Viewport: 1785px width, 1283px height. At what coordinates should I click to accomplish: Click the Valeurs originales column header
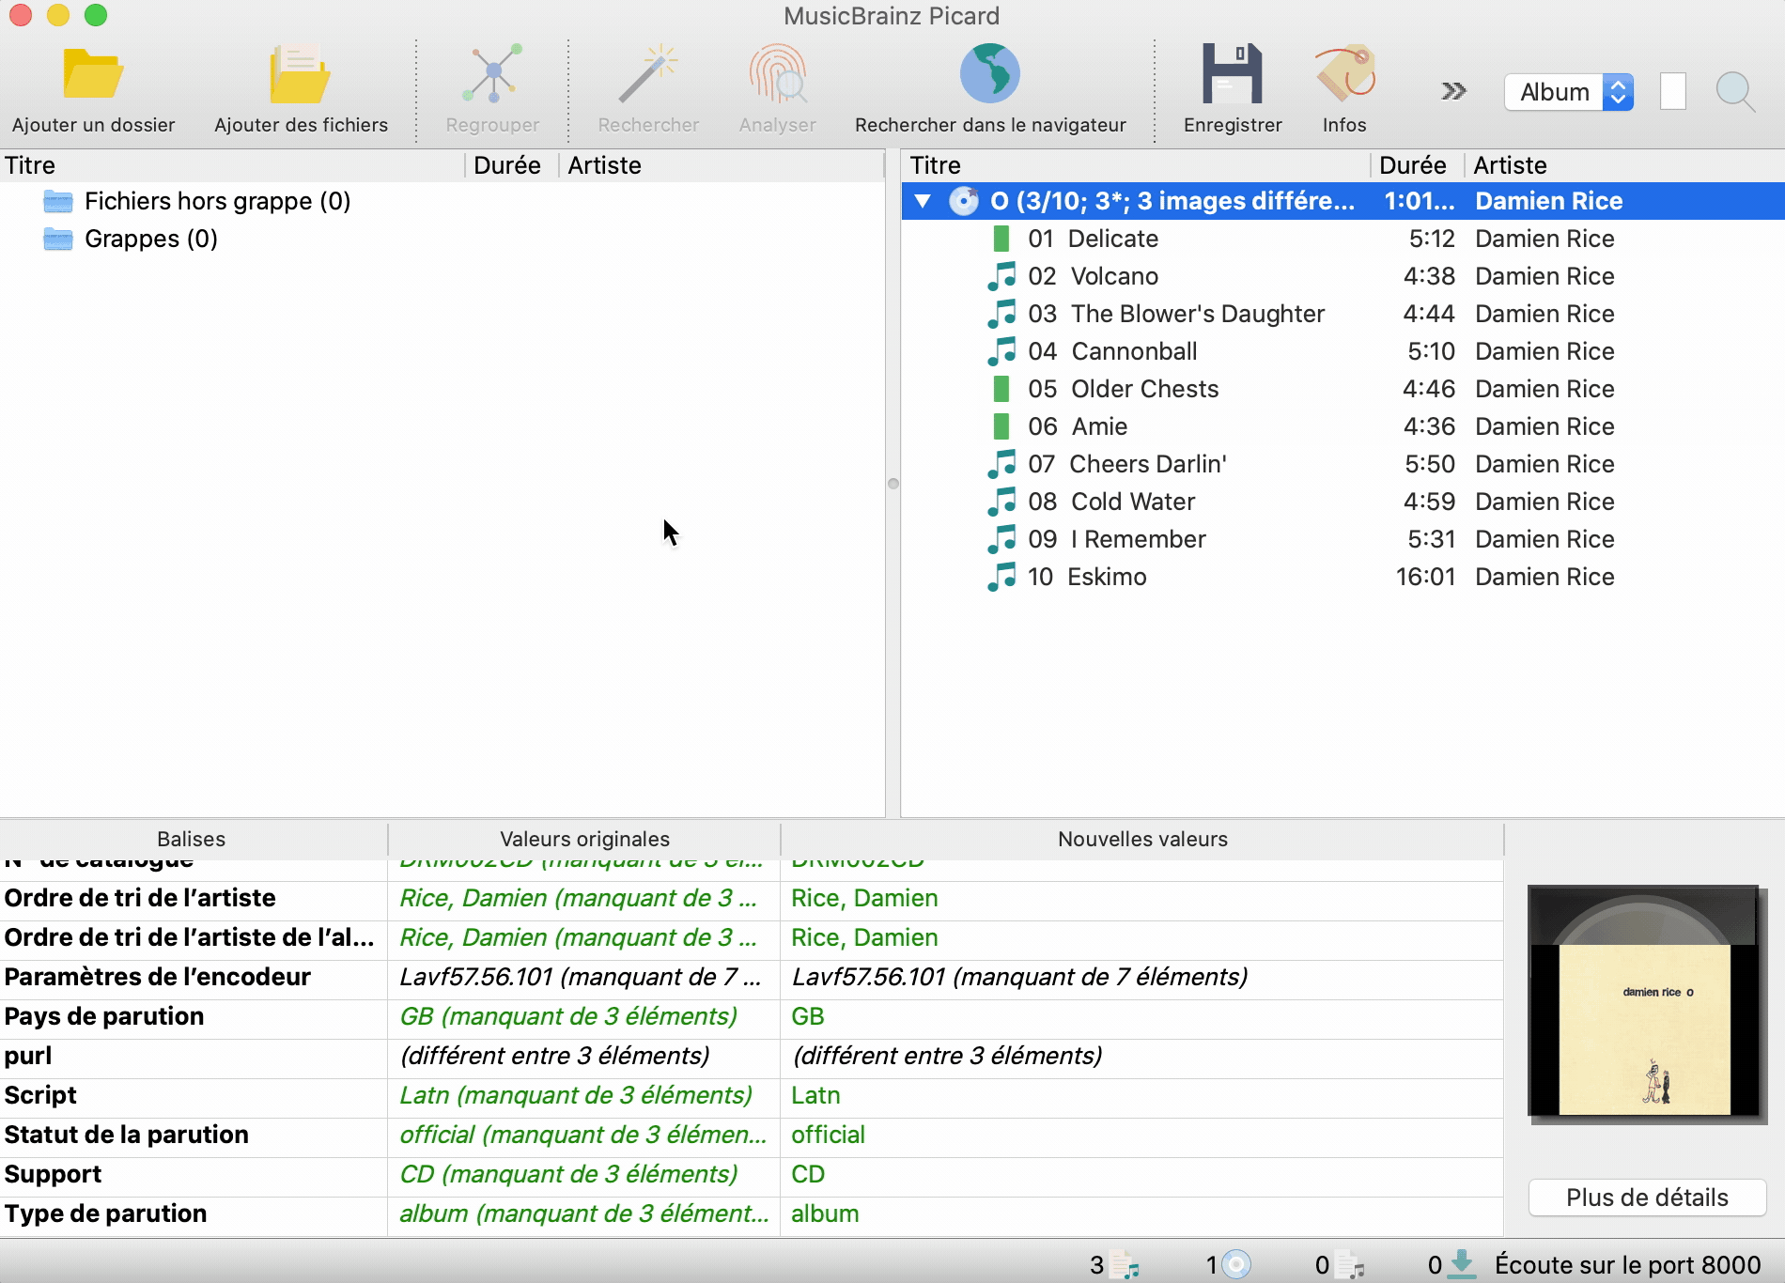pos(584,839)
